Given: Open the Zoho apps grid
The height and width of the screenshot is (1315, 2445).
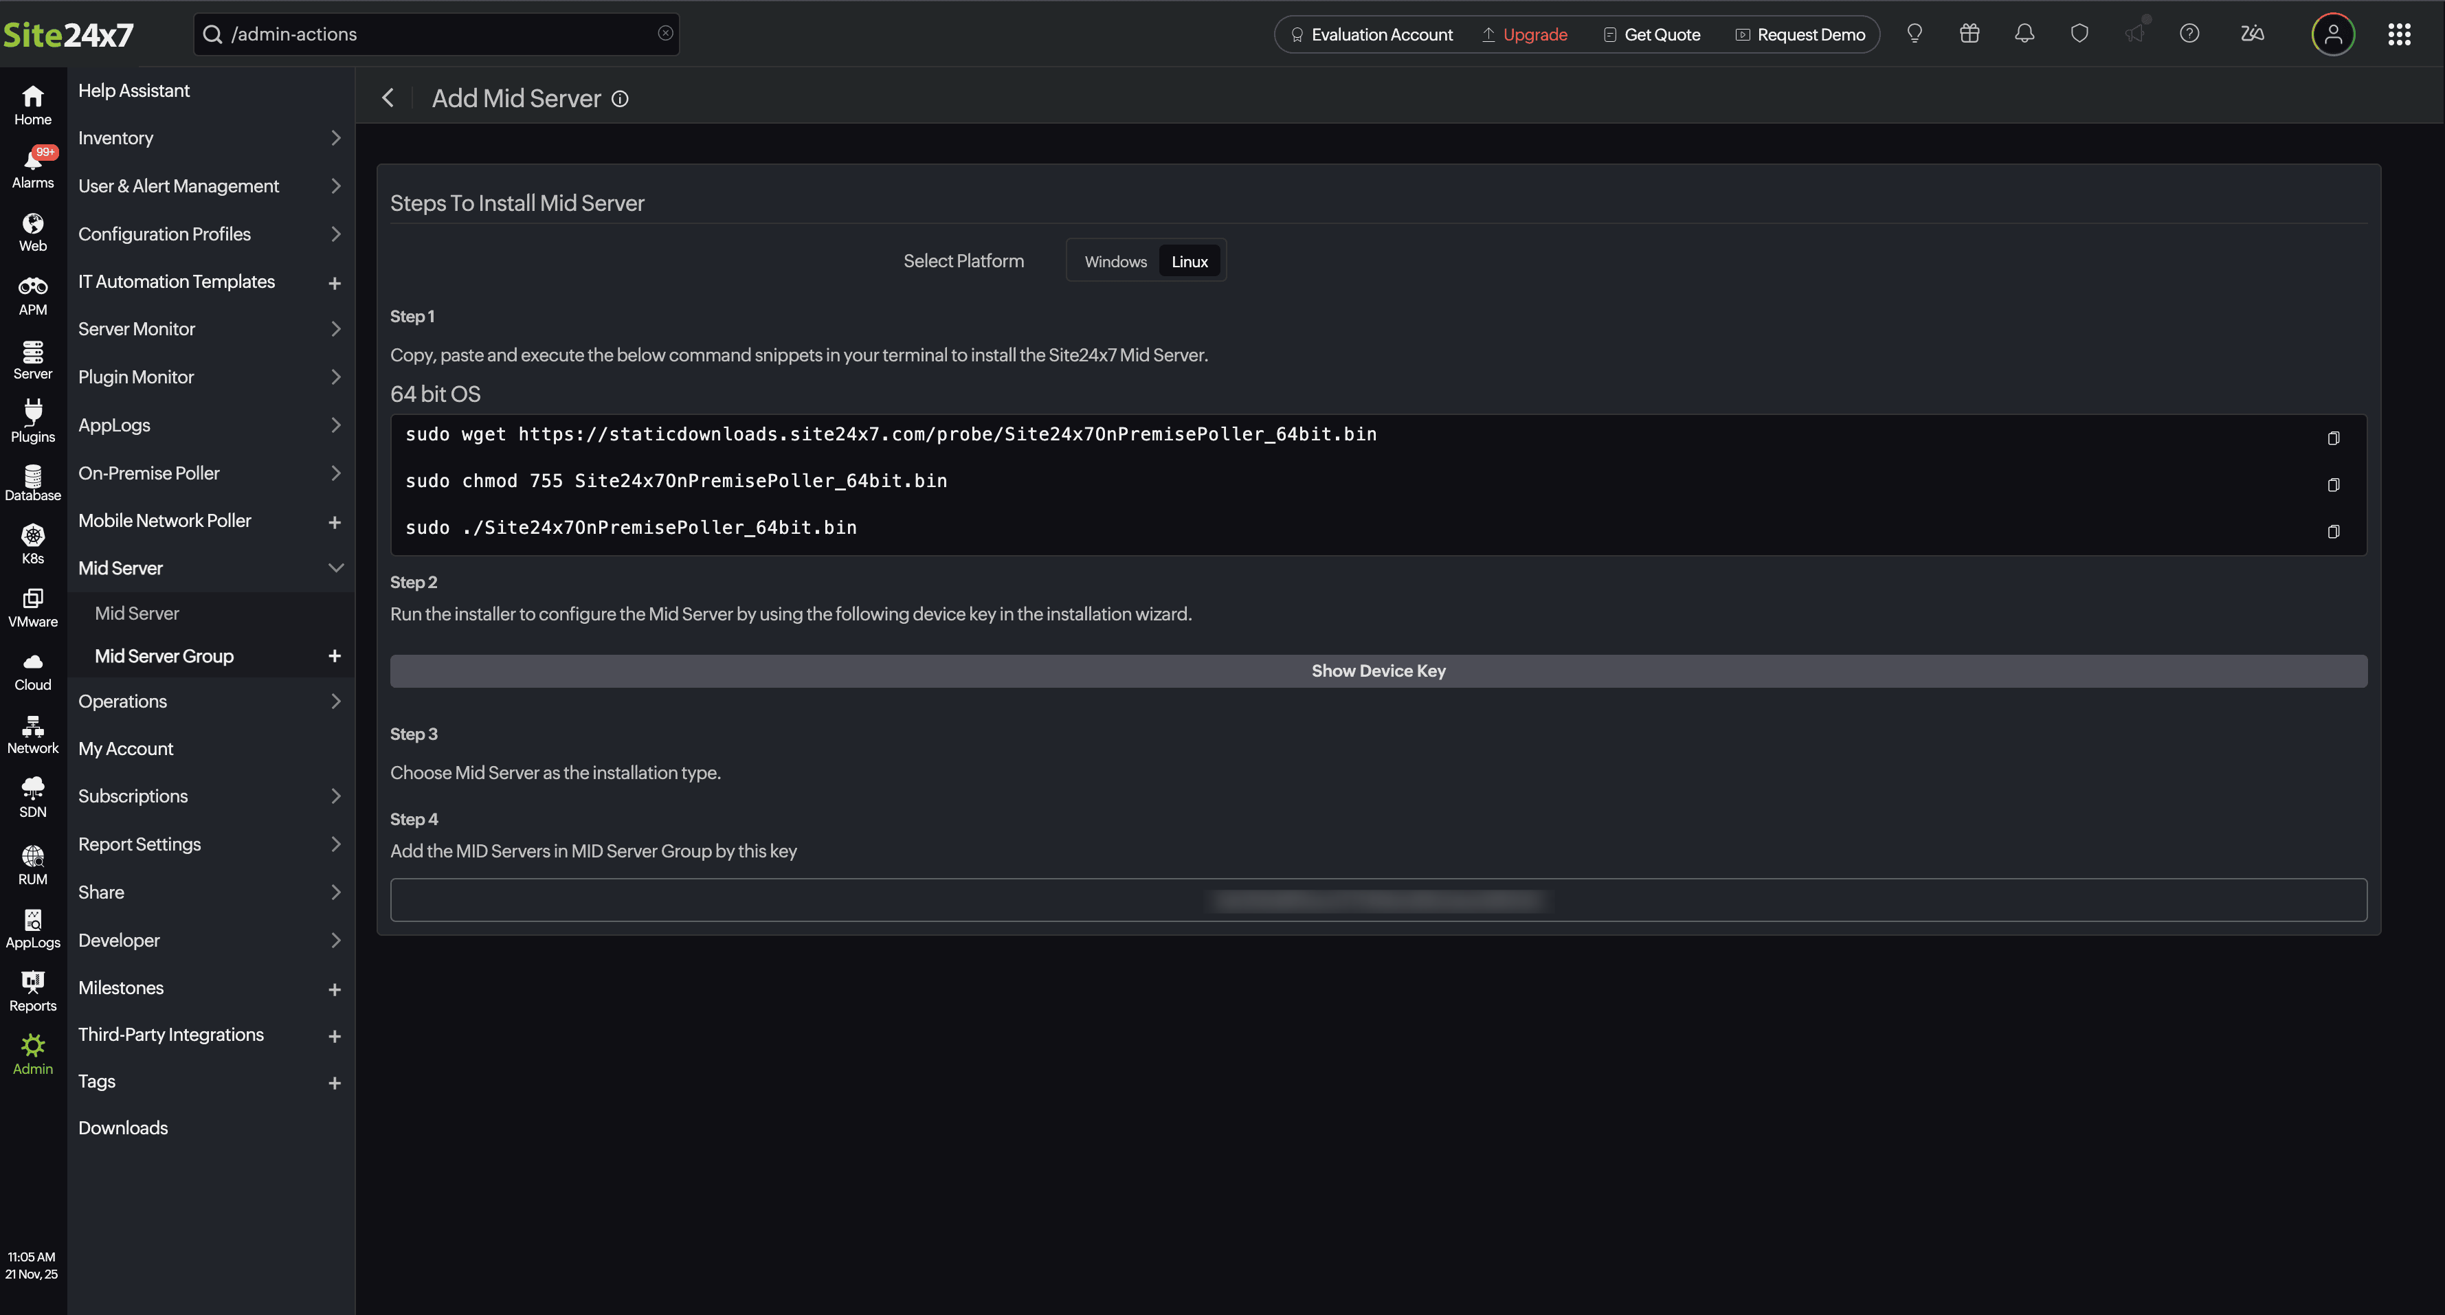Looking at the screenshot, I should 2400,33.
